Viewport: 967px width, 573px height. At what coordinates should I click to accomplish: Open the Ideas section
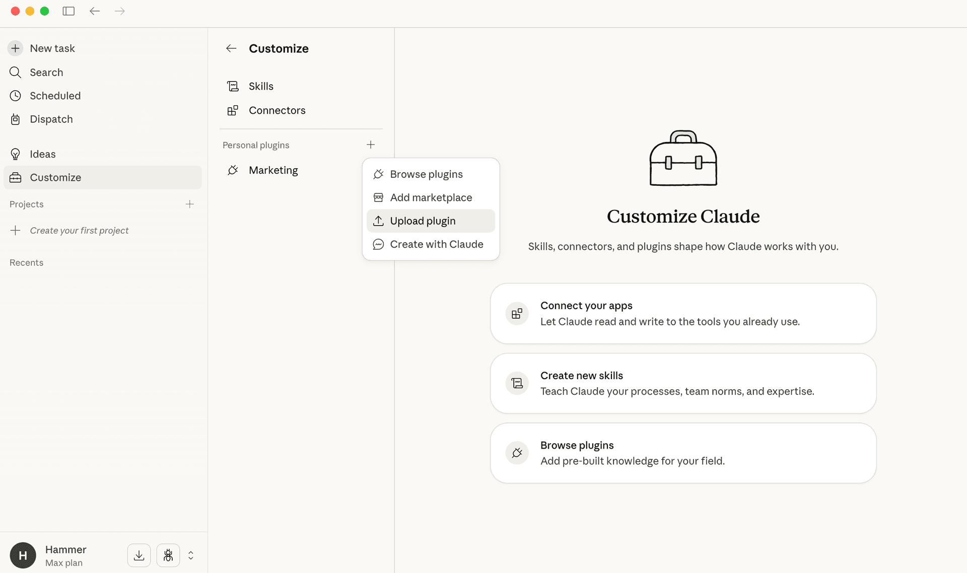(103, 154)
